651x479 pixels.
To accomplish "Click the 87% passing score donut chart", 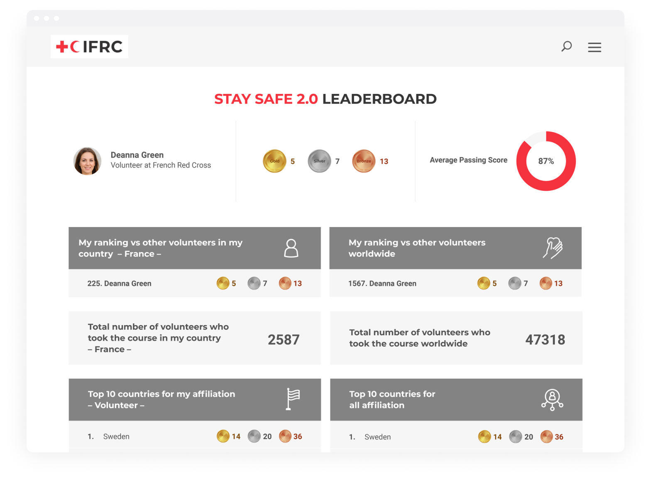I will (546, 161).
